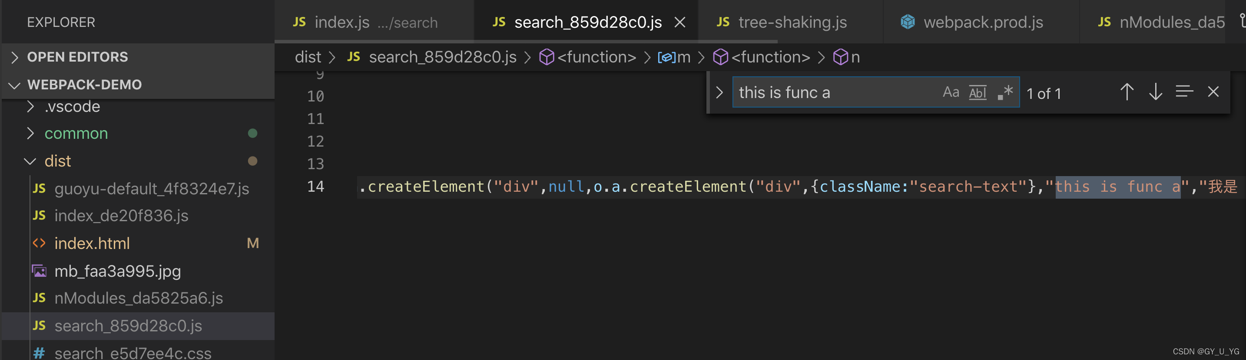The height and width of the screenshot is (360, 1246).
Task: Switch to index.js tab
Action: pyautogui.click(x=374, y=22)
